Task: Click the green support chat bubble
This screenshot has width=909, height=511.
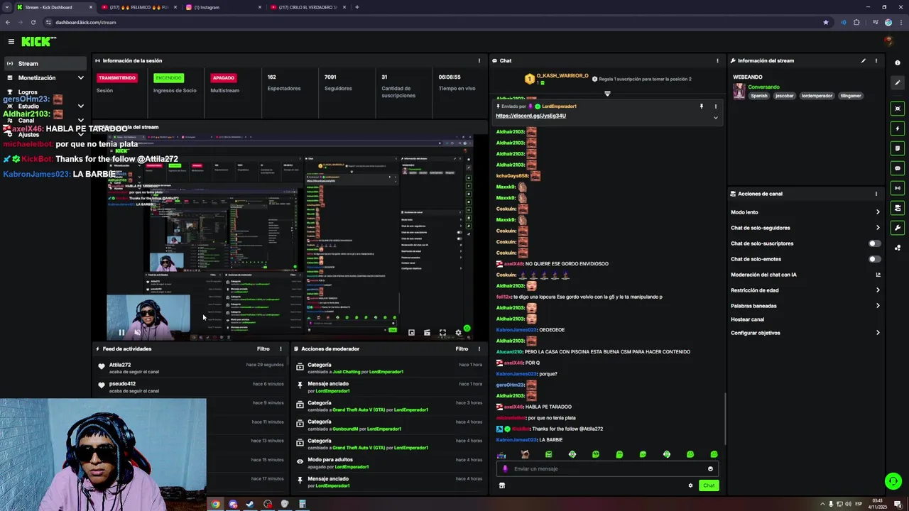Action: coord(893,481)
